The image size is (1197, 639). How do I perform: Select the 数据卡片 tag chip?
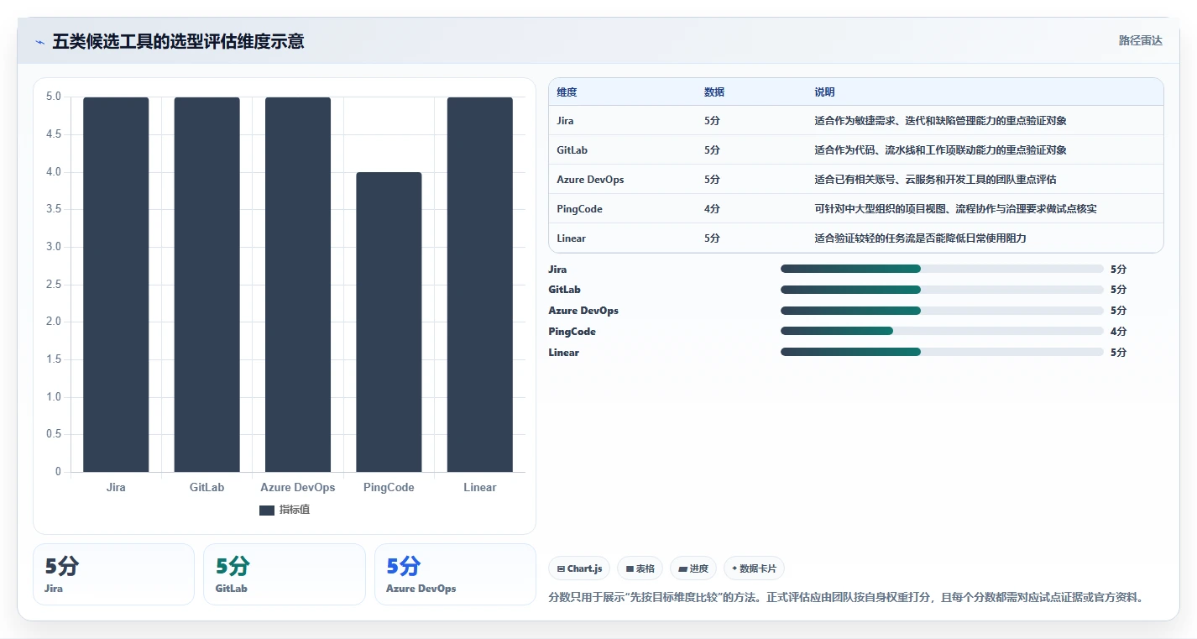click(x=754, y=568)
